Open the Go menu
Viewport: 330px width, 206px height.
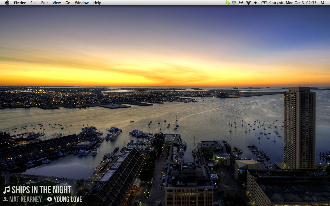68,3
